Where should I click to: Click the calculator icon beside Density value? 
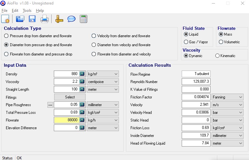click(x=82, y=74)
